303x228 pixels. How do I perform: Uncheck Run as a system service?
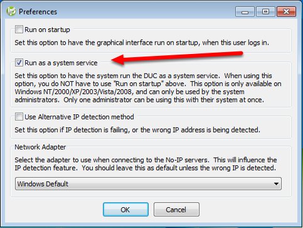19,62
